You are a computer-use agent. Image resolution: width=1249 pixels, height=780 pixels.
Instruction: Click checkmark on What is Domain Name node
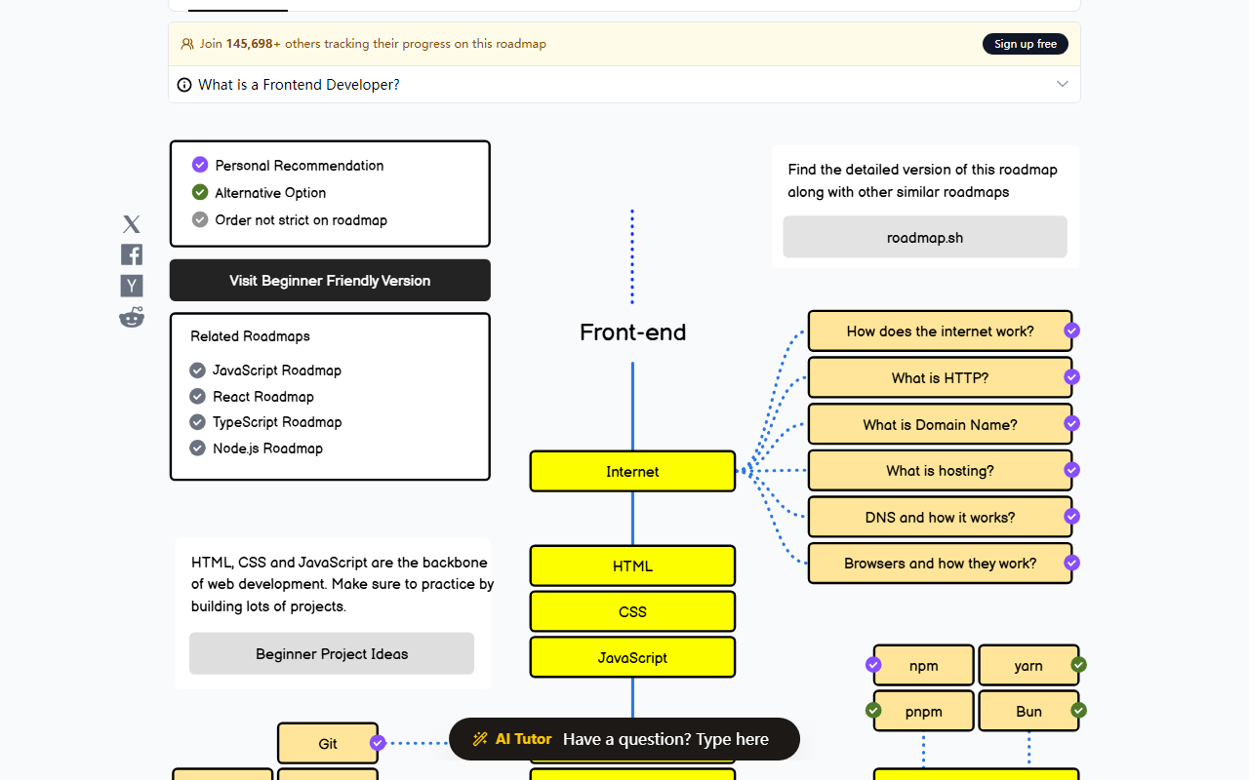[x=1071, y=423]
